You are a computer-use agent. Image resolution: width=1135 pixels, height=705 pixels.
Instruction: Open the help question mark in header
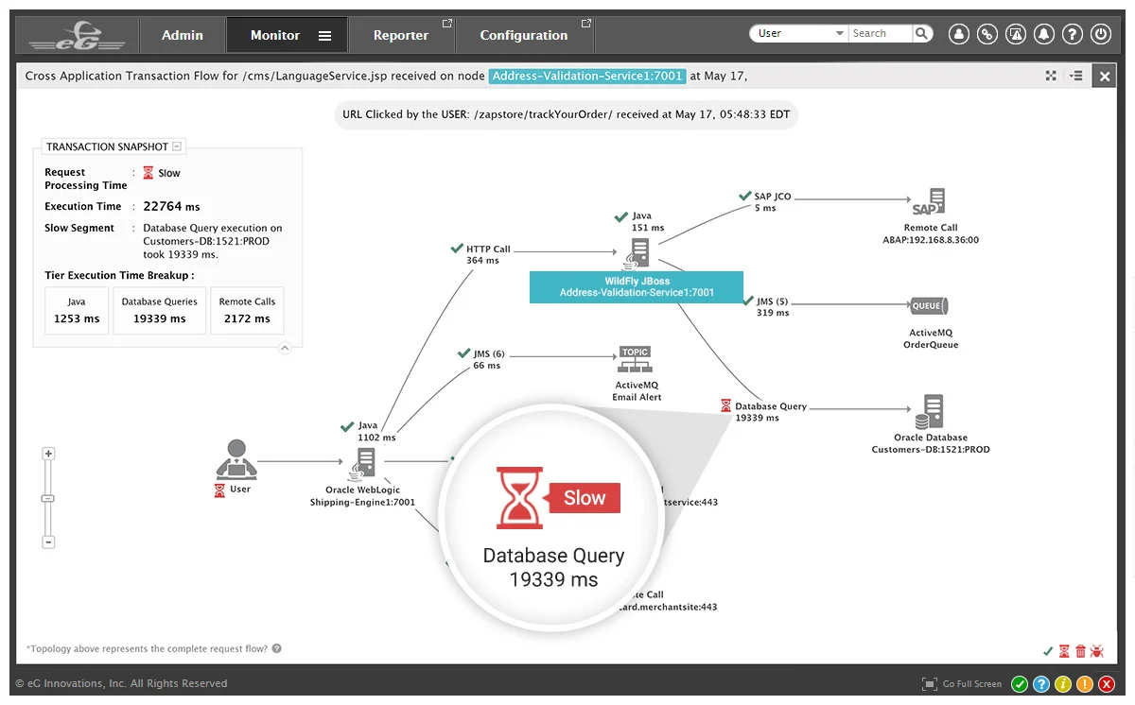pos(1072,34)
